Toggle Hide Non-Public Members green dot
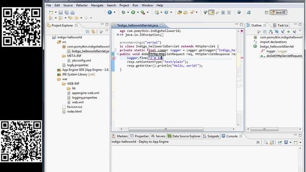 (288, 32)
